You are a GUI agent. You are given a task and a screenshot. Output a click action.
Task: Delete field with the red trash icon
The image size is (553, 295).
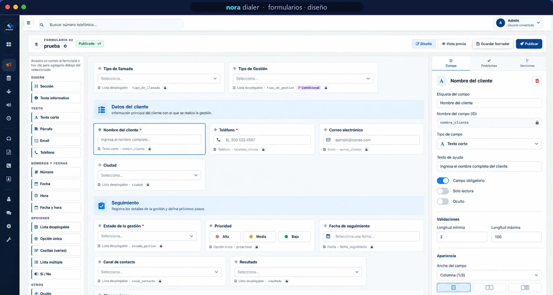(x=537, y=81)
